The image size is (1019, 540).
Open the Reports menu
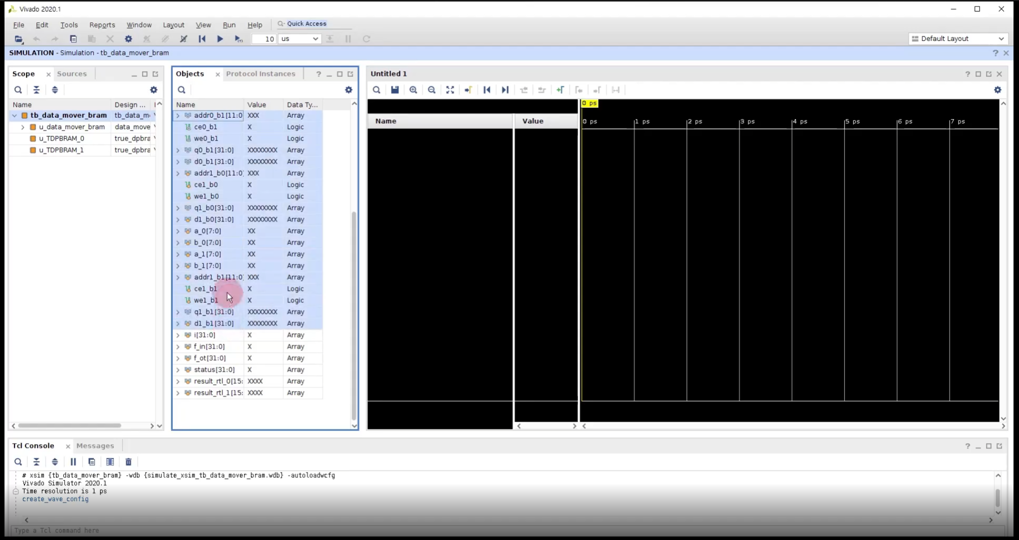click(x=102, y=25)
